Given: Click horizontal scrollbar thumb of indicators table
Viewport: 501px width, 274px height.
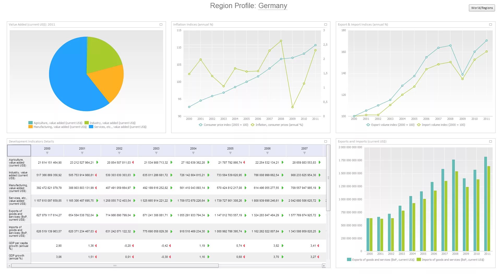Looking at the screenshot, I should coord(115,266).
